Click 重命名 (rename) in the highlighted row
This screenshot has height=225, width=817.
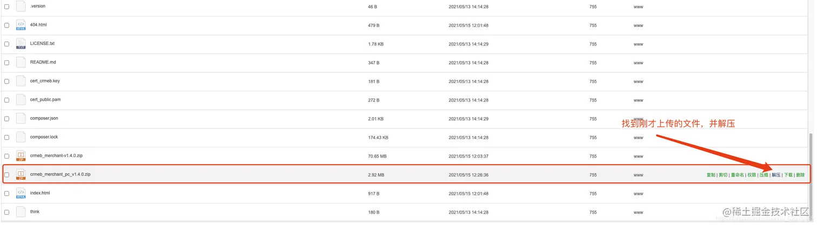tap(737, 175)
